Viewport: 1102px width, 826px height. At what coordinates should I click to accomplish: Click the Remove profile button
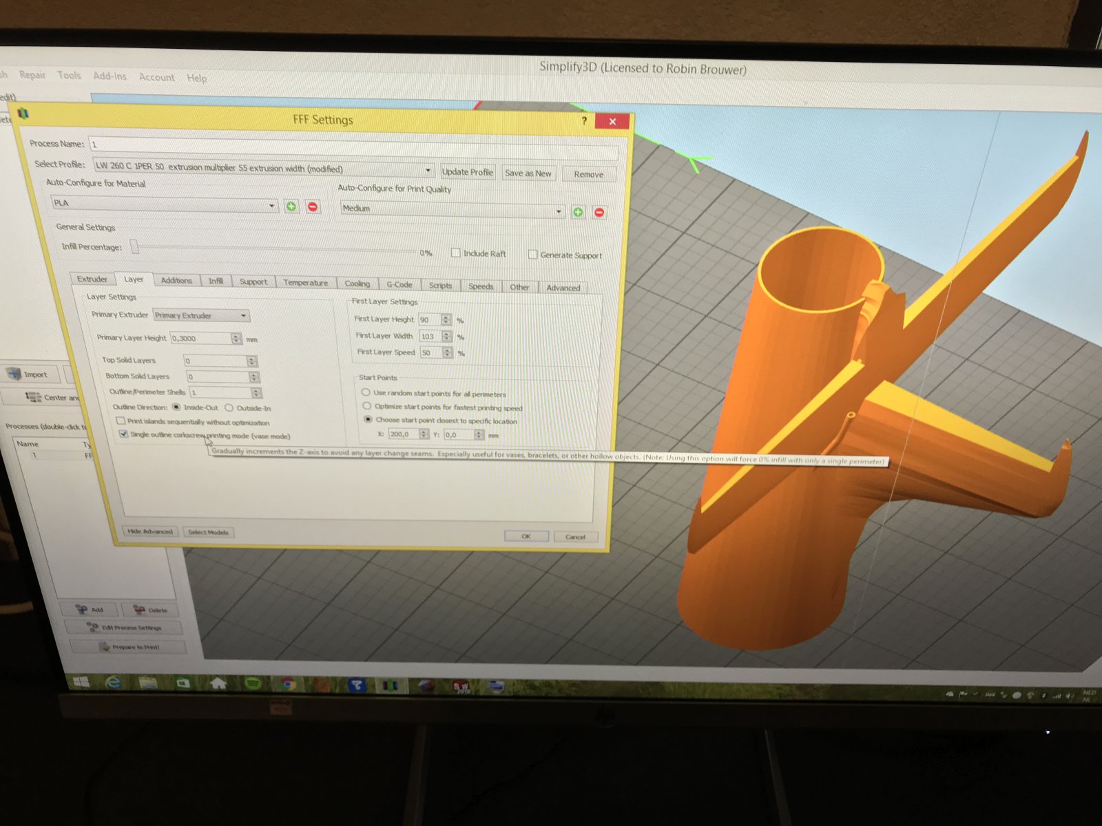tap(589, 174)
